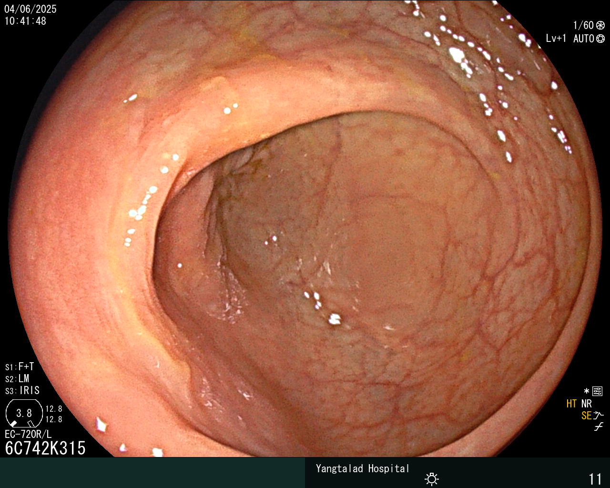
Task: Click the Yangtalad Hospital label
Action: 363,468
